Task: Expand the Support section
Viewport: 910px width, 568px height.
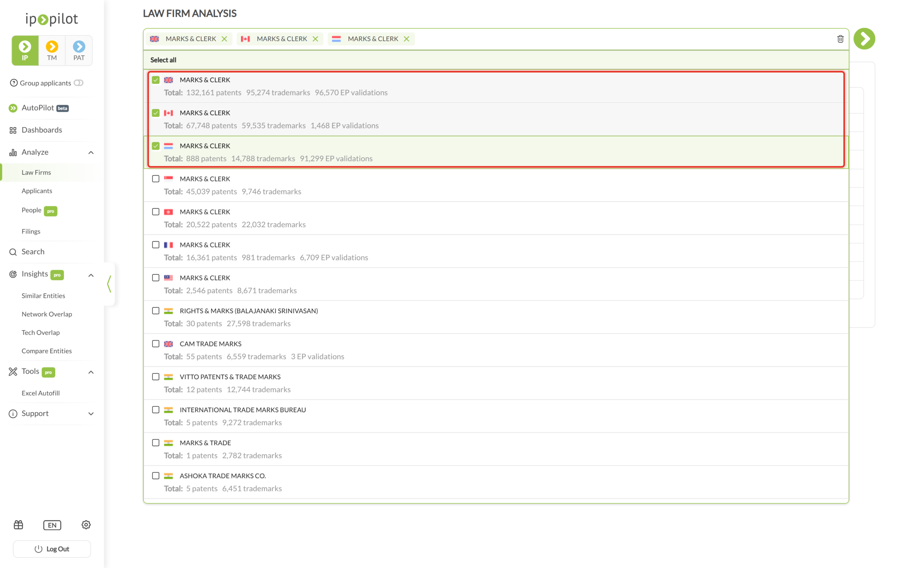Action: (91, 414)
